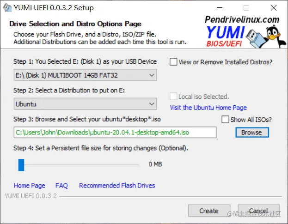
Task: Click the ISO file path input field
Action: coord(115,132)
